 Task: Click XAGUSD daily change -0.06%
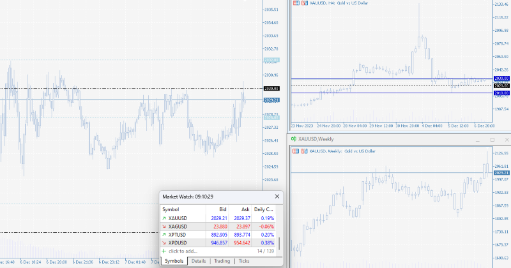pos(266,227)
